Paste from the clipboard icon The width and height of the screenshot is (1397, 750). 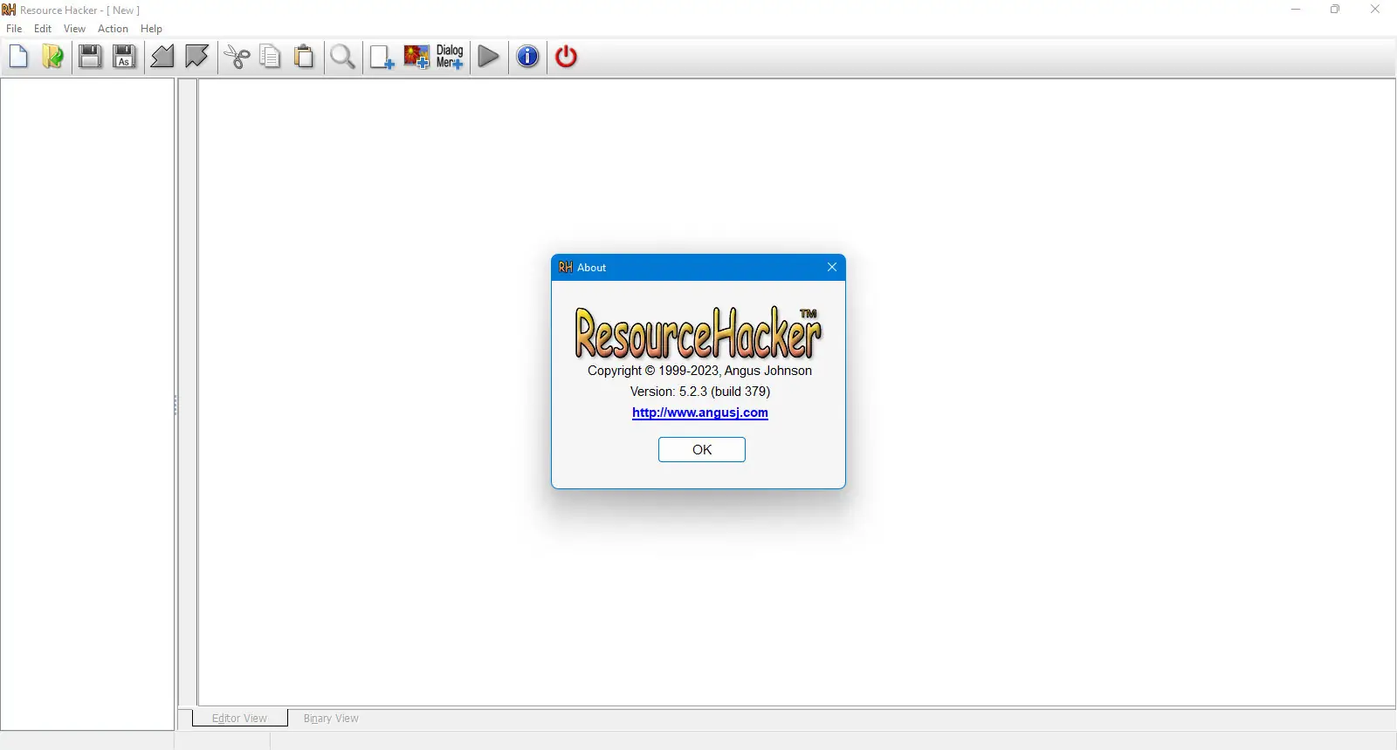[304, 57]
